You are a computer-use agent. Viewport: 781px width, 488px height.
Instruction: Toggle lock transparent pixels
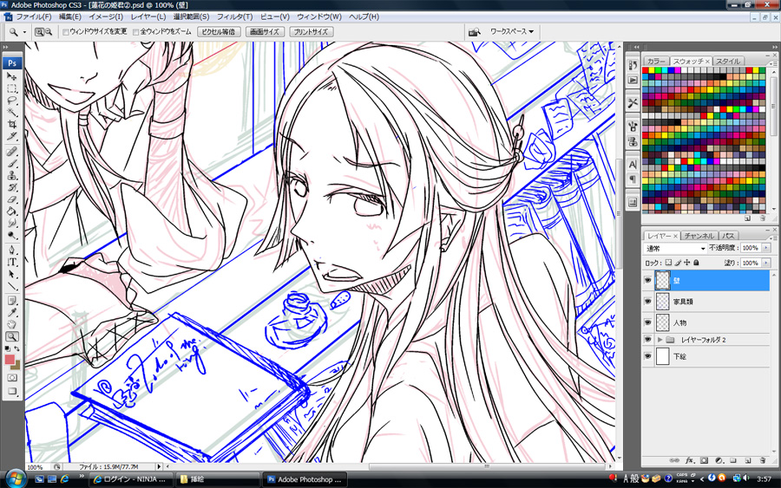[668, 263]
